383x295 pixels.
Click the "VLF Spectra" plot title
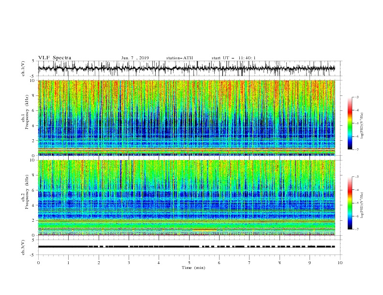55,58
